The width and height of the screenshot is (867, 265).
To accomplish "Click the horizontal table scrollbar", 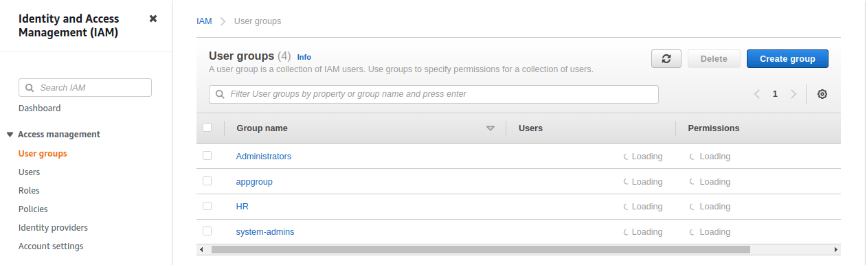I will (480, 250).
